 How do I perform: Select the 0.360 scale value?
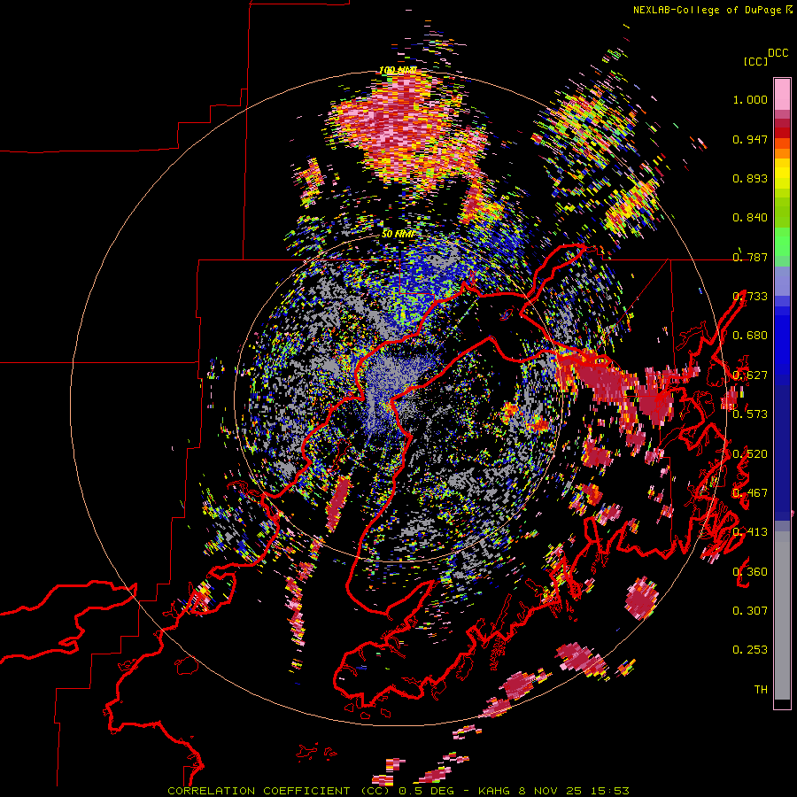[x=750, y=572]
